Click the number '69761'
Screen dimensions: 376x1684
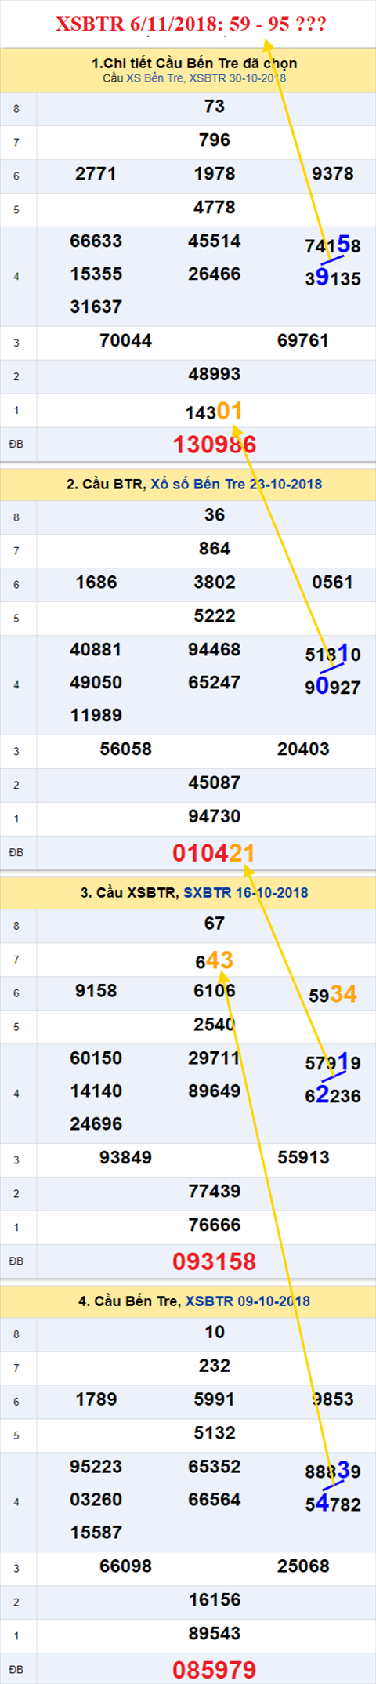(302, 341)
